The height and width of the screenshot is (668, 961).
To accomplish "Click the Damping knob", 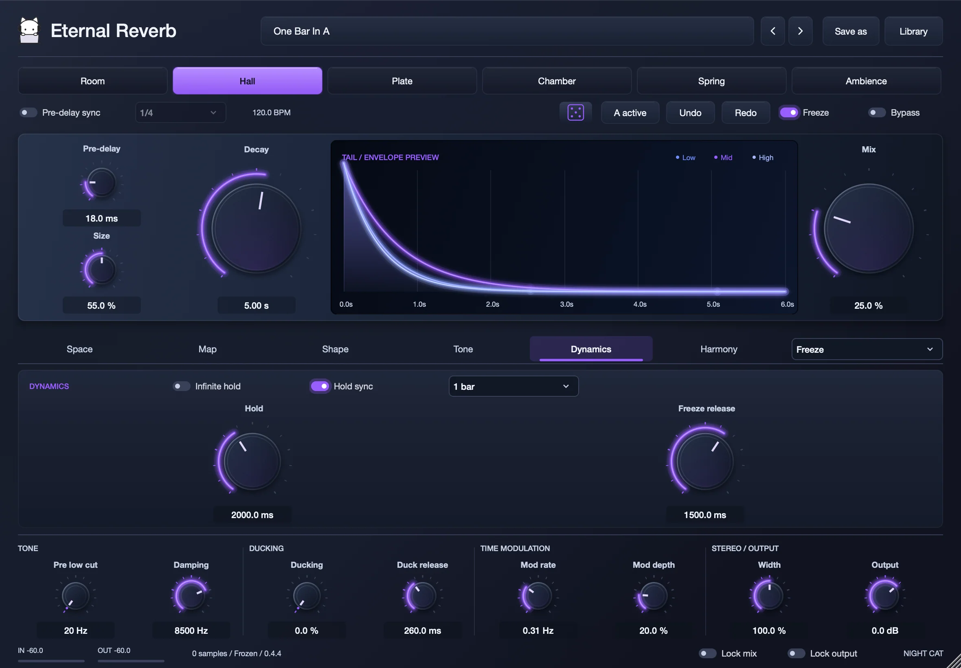I will click(x=191, y=595).
